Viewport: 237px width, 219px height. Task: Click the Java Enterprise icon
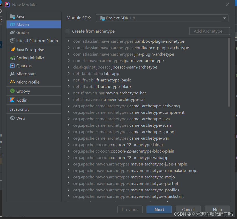[12, 50]
